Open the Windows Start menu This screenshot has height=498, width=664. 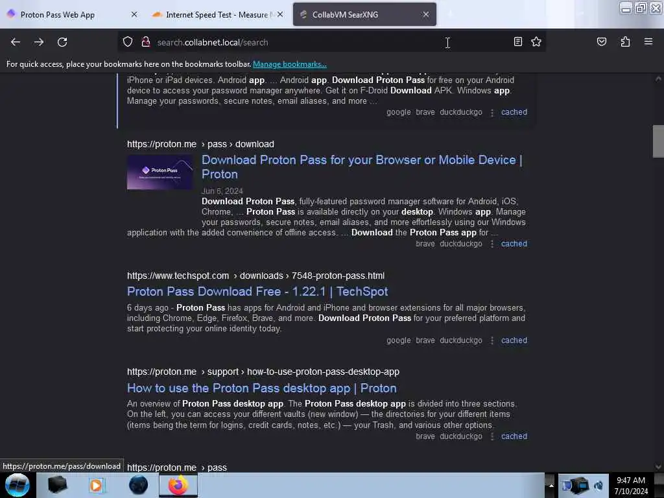(x=17, y=485)
